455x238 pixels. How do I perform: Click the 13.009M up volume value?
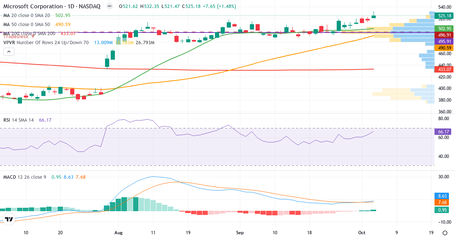coord(104,43)
